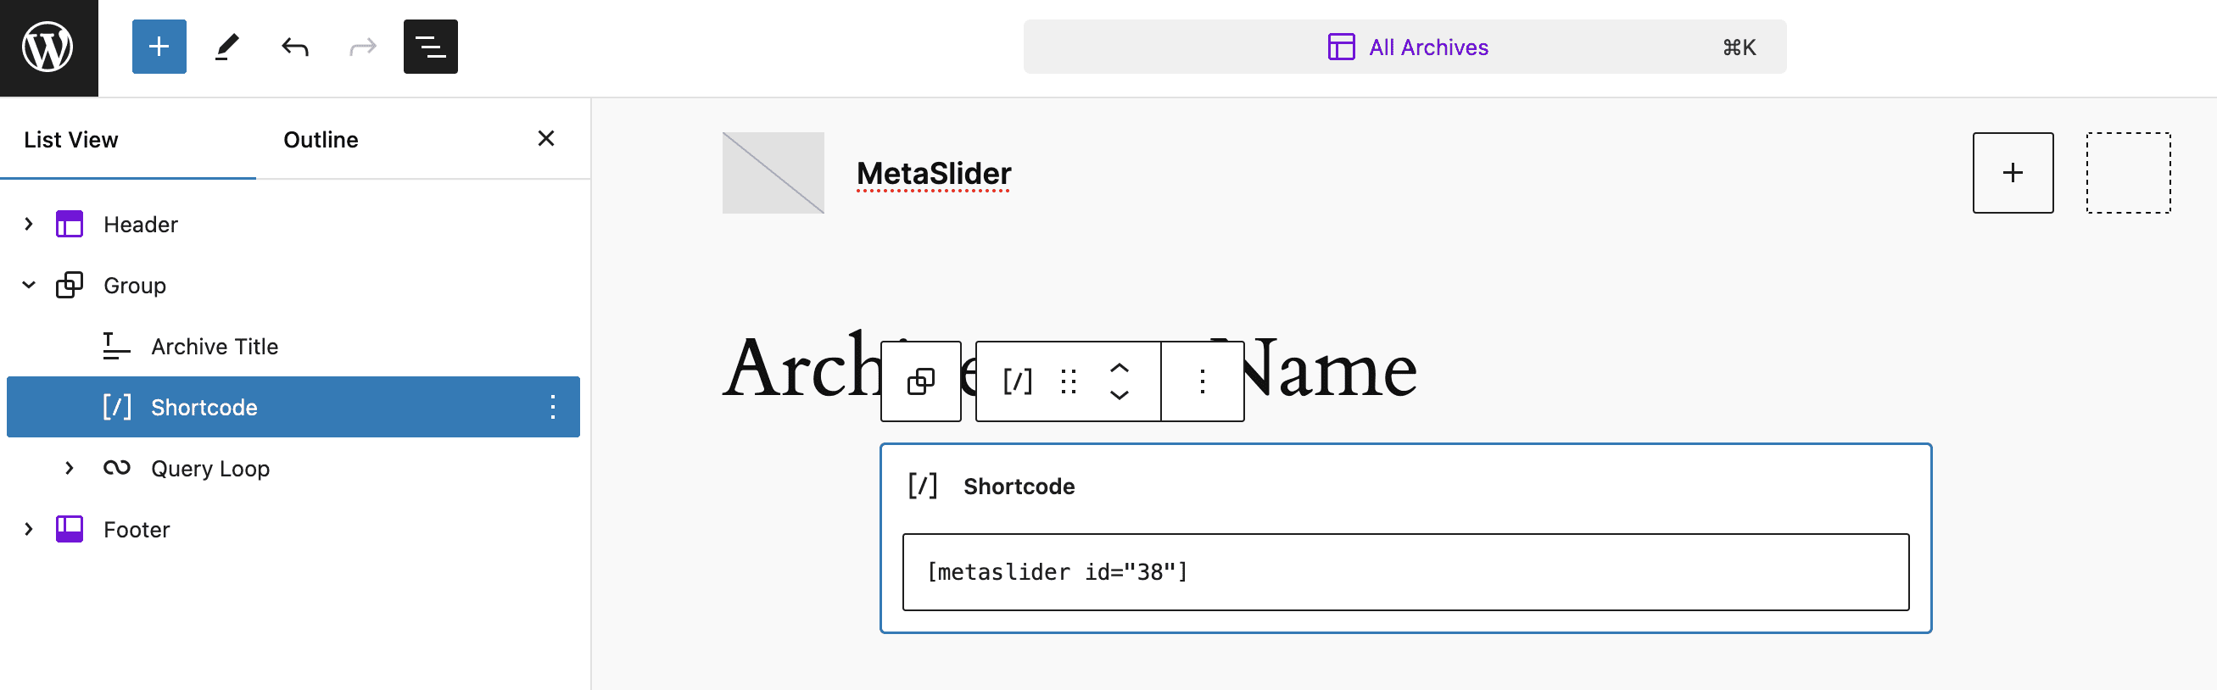Switch to the Outline tab
Viewport: 2217px width, 690px height.
click(x=320, y=139)
